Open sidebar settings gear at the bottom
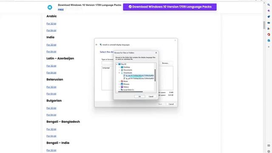This screenshot has height=153, width=272. click(269, 151)
